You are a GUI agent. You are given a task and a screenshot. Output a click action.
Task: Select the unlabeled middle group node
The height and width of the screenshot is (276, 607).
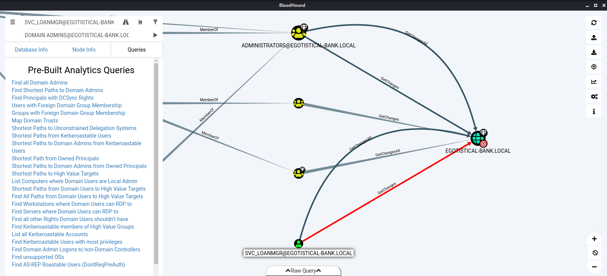point(299,103)
